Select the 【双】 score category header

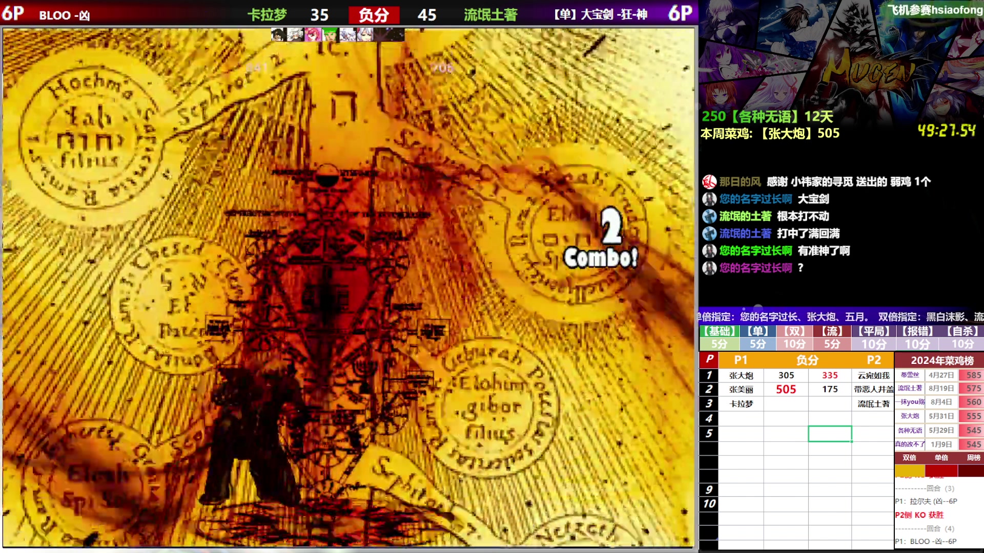click(x=794, y=331)
